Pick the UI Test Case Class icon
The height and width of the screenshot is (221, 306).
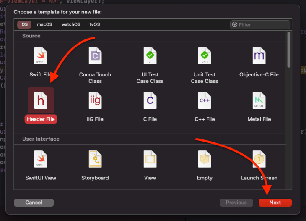[150, 56]
